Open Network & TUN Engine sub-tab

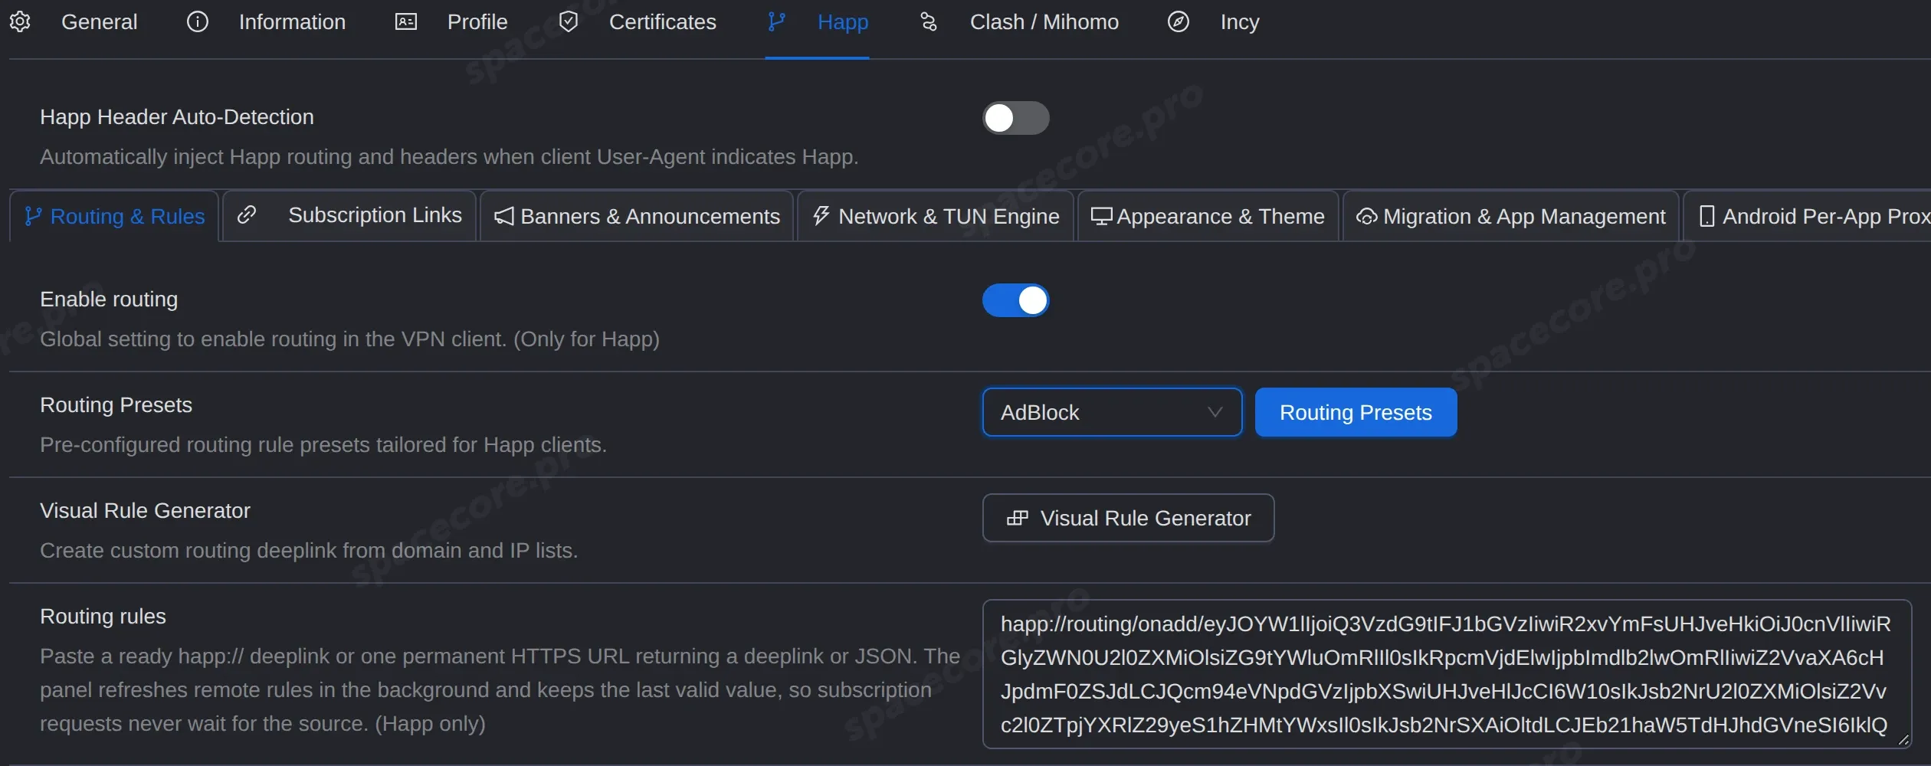[936, 216]
